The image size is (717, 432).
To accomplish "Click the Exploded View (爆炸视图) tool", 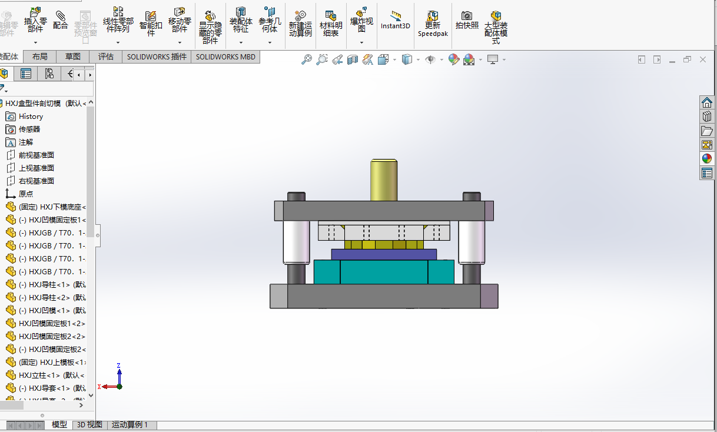I will [361, 19].
